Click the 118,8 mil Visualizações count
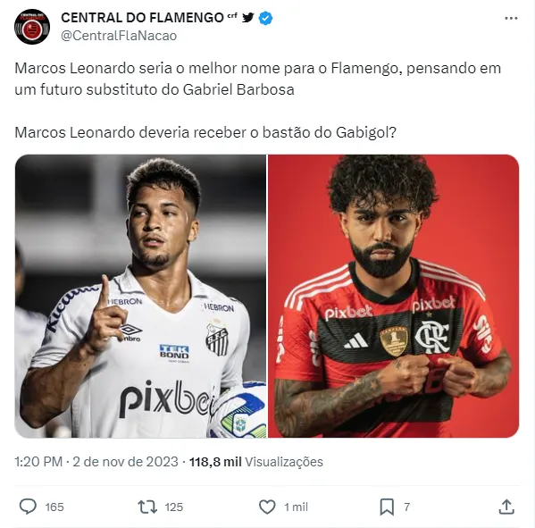This screenshot has height=528, width=535. pos(256,462)
